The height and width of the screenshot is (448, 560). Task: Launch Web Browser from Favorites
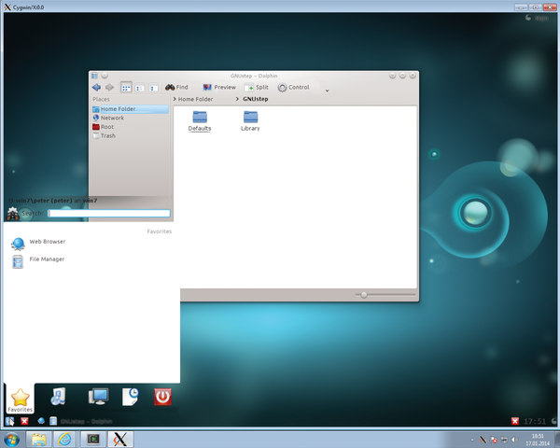(x=38, y=243)
